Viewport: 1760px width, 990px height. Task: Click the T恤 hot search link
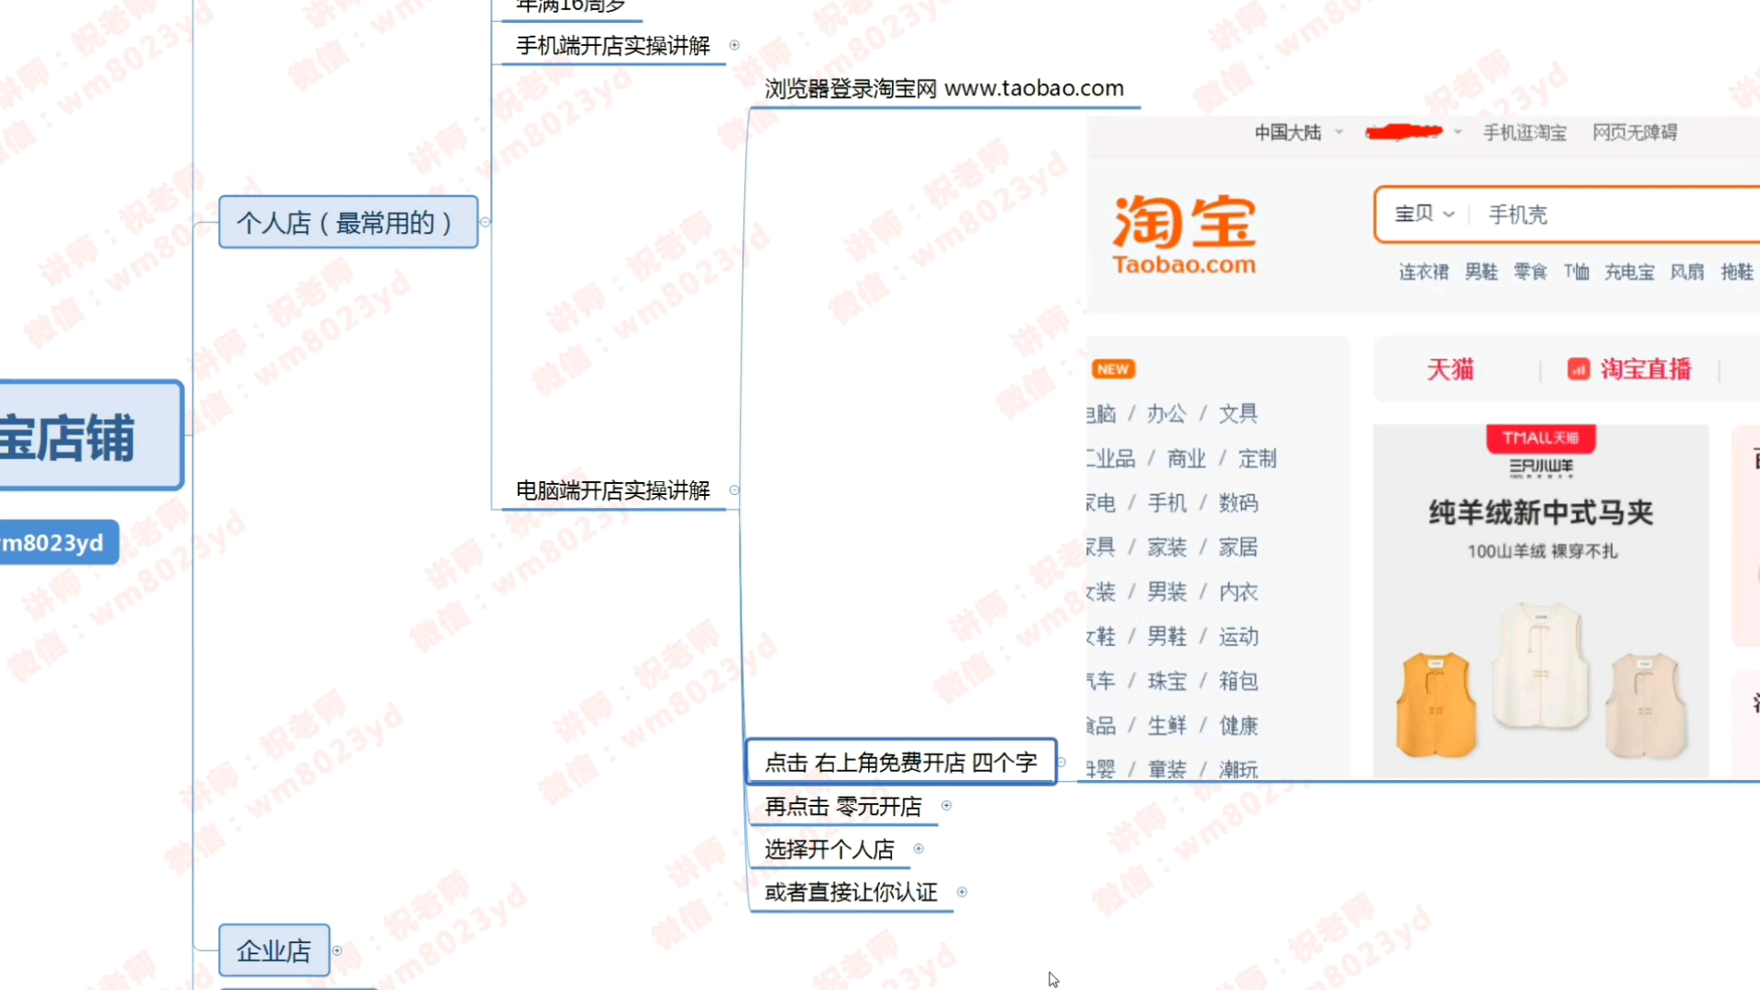coord(1577,271)
